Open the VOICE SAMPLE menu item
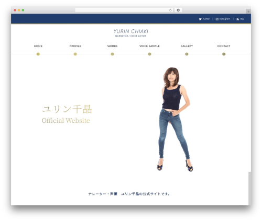262x221 pixels. [x=149, y=46]
